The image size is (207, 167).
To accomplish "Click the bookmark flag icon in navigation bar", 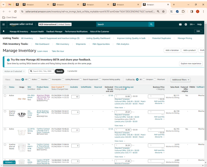I will pyautogui.click(x=4, y=31).
